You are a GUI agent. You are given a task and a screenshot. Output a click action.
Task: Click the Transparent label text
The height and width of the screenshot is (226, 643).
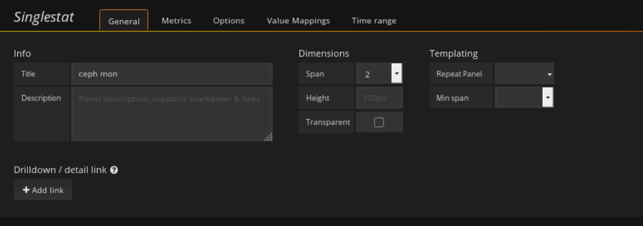[x=328, y=122]
